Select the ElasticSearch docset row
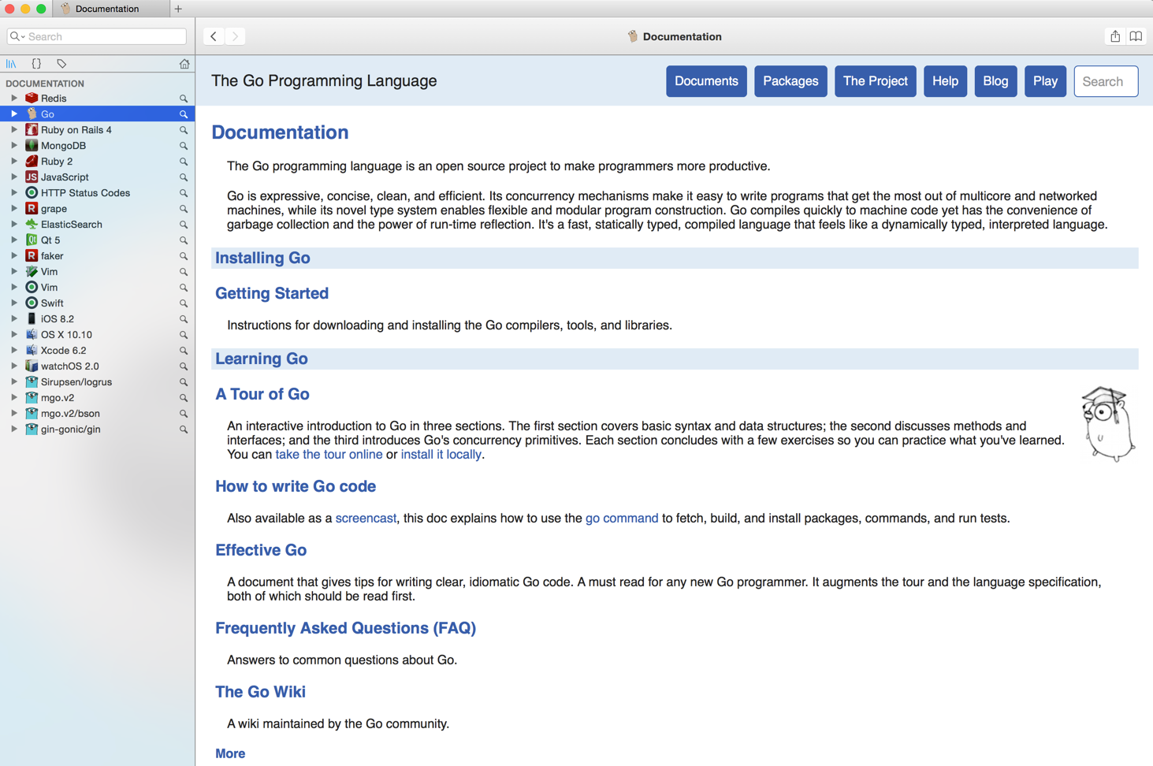 click(x=98, y=225)
